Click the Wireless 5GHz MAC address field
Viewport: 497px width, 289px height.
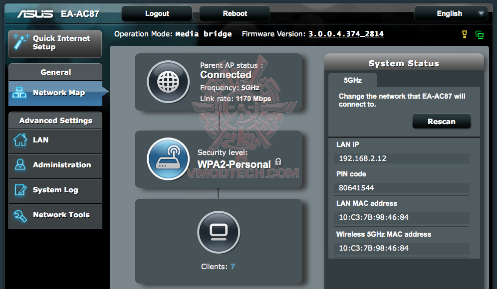[401, 248]
